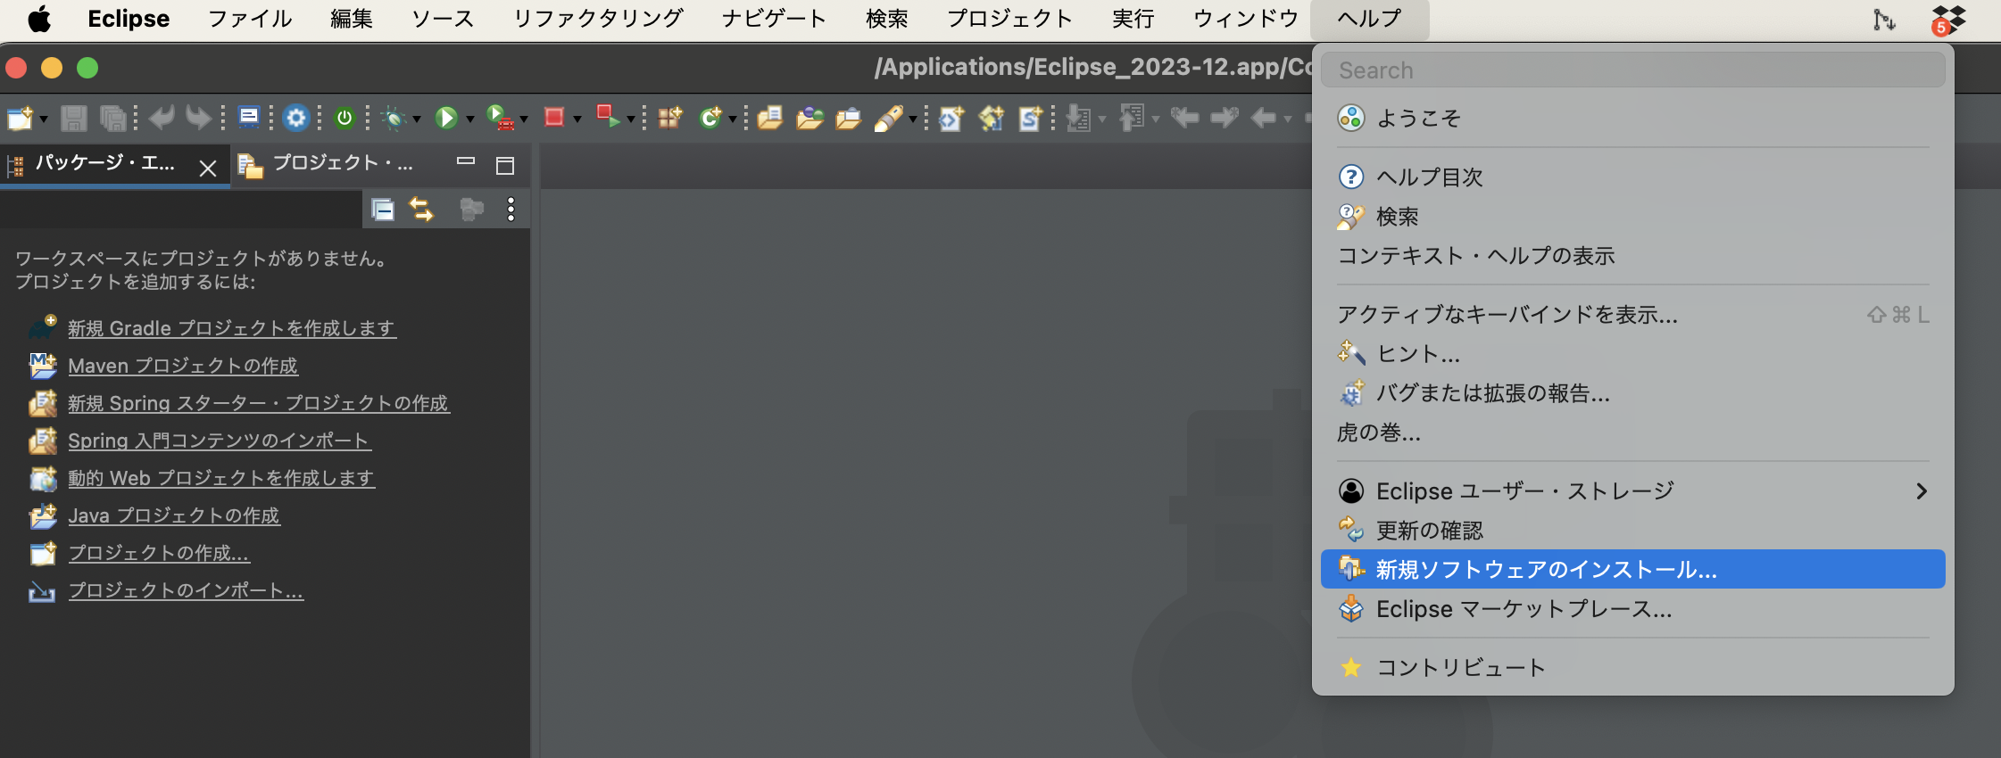Open dropdown arrow next to New Class icon
This screenshot has width=2001, height=758.
pos(733,119)
